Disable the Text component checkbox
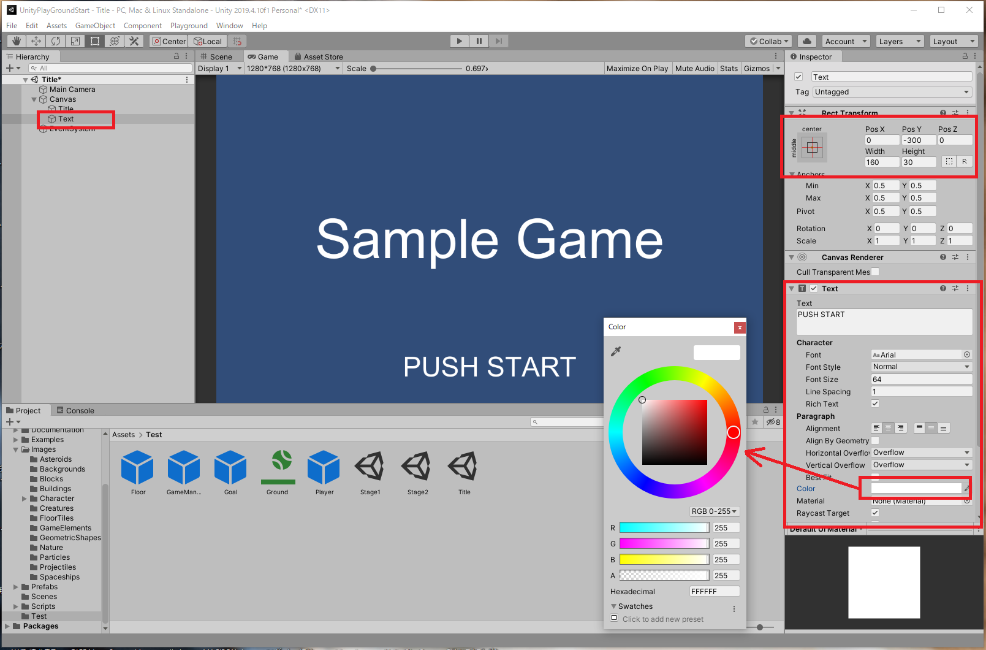986x650 pixels. pyautogui.click(x=814, y=288)
